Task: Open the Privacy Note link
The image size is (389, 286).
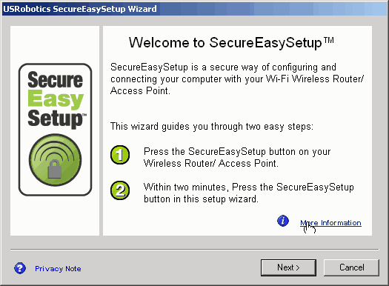Action: coord(58,269)
